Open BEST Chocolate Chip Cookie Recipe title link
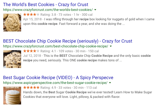 click(x=67, y=41)
